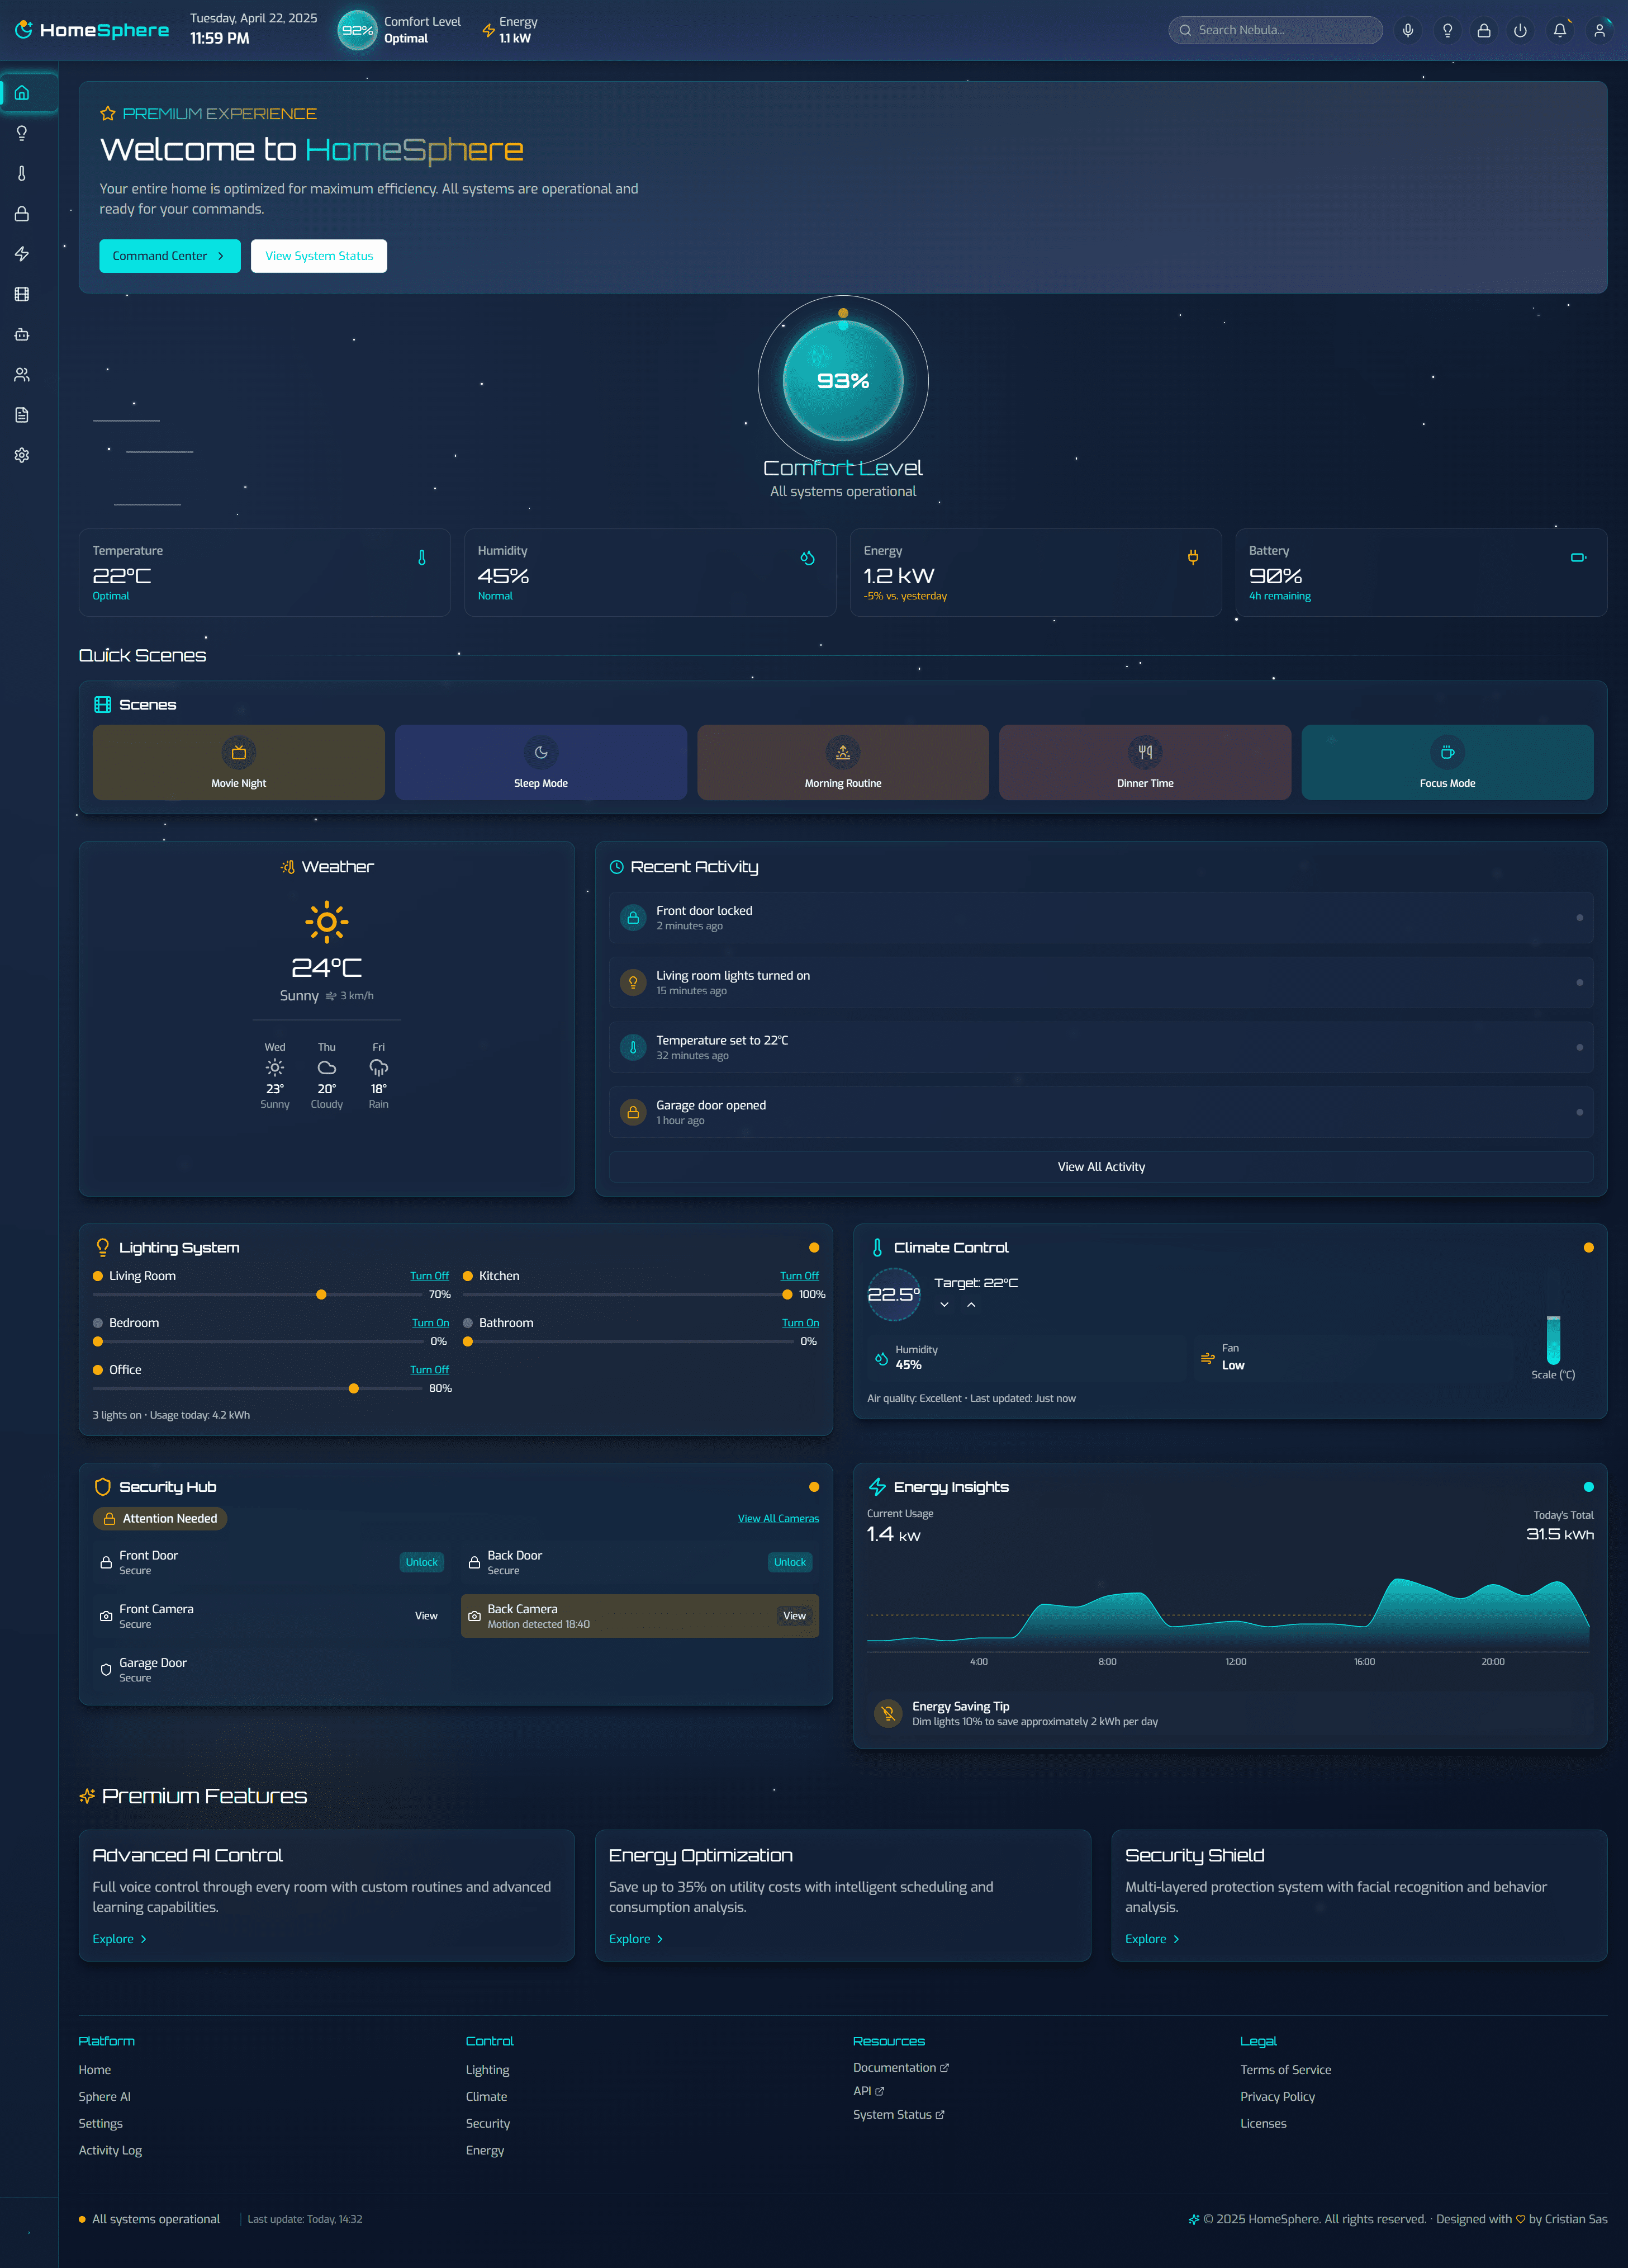Click the 93% Comfort Level orb
The width and height of the screenshot is (1628, 2268).
click(843, 381)
